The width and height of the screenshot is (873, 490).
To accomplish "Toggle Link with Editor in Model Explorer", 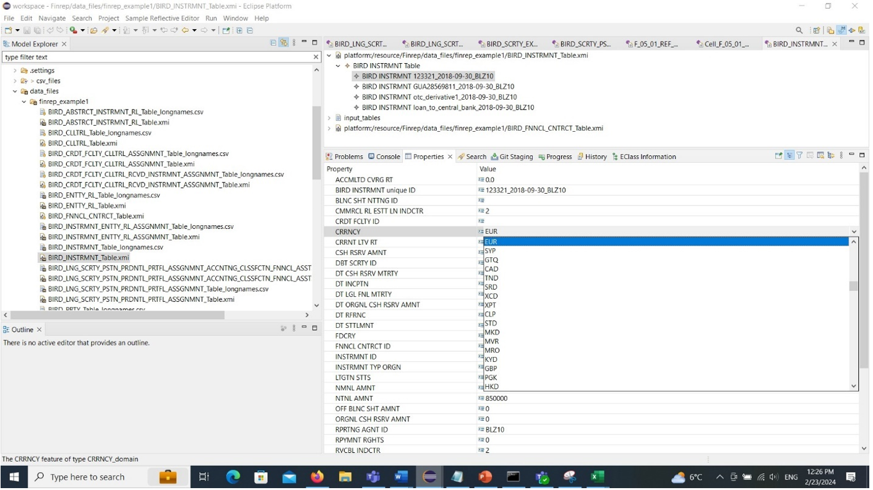I will [283, 43].
